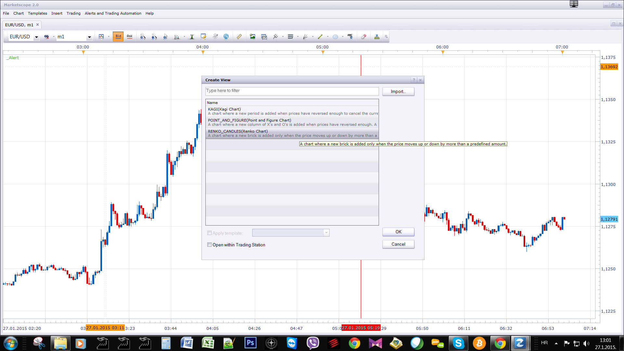Select the ruler measure tool
The image size is (624, 351).
click(x=239, y=37)
